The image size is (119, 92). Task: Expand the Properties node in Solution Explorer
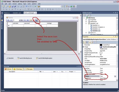pos(86,20)
